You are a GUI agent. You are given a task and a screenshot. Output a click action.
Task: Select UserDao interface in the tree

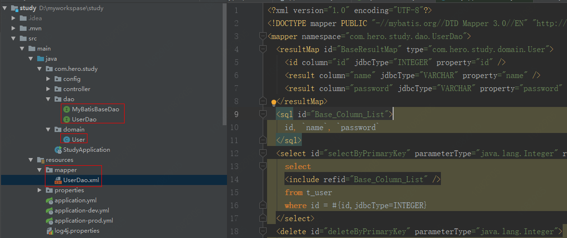coord(84,119)
